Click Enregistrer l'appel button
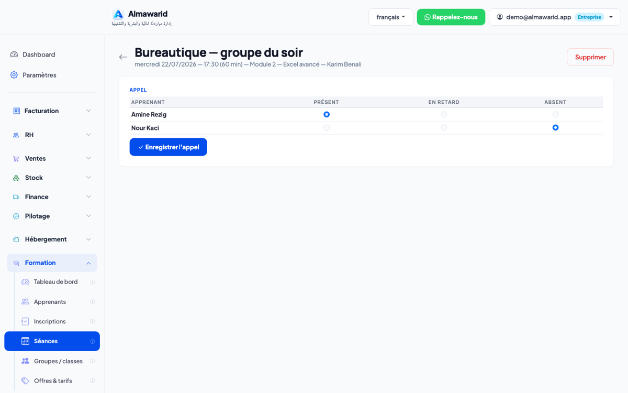The height and width of the screenshot is (393, 628). 169,147
